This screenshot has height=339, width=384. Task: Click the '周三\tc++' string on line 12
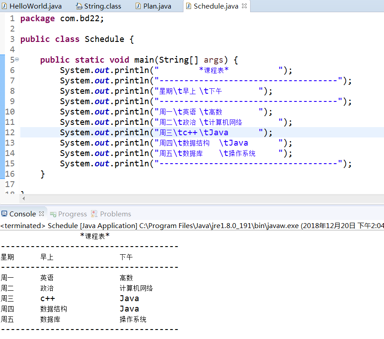(x=178, y=133)
